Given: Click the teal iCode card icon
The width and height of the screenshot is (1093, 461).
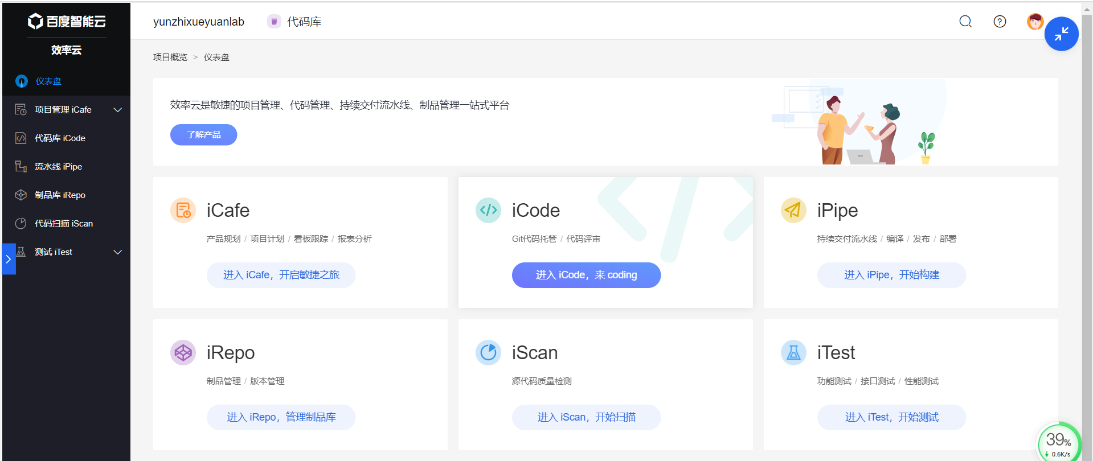Looking at the screenshot, I should (488, 211).
